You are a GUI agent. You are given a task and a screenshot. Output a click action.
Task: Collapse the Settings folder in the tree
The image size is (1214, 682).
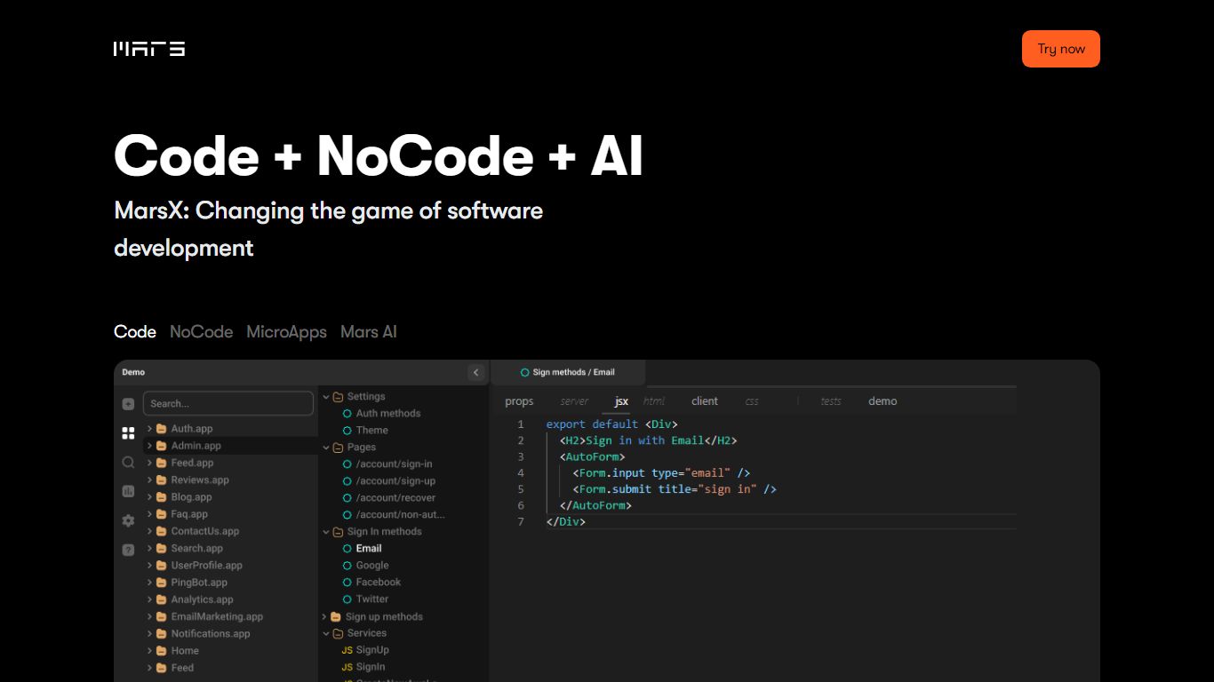click(326, 397)
